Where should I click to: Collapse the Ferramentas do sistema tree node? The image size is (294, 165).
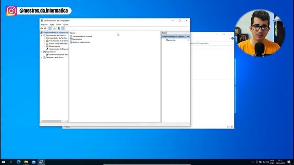click(x=42, y=35)
